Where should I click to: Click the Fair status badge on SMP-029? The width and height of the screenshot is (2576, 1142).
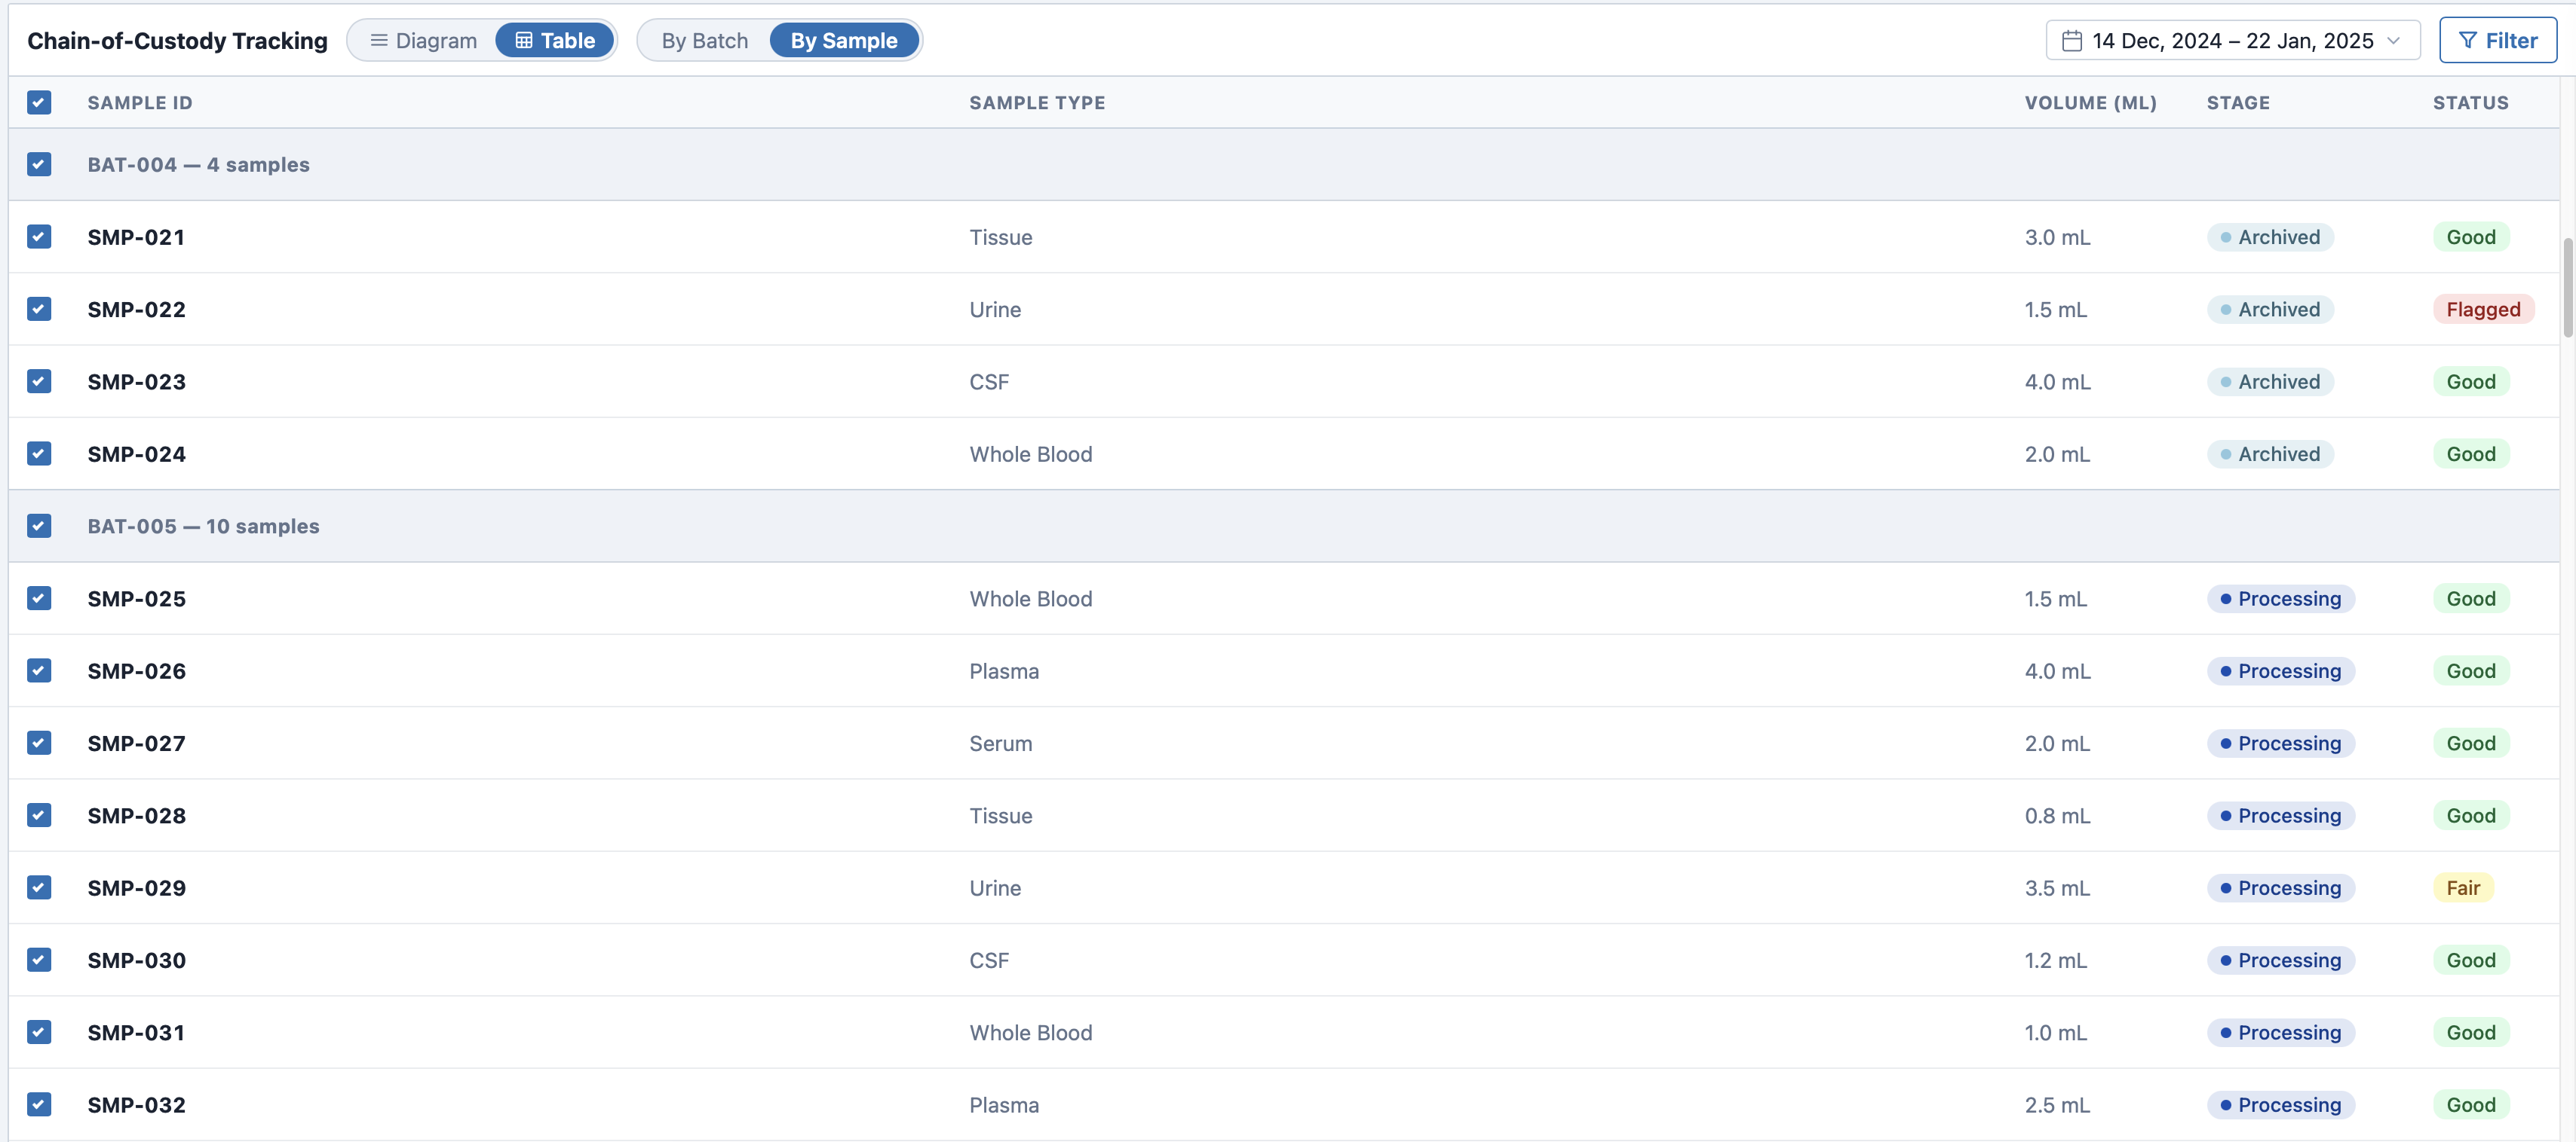pos(2463,887)
